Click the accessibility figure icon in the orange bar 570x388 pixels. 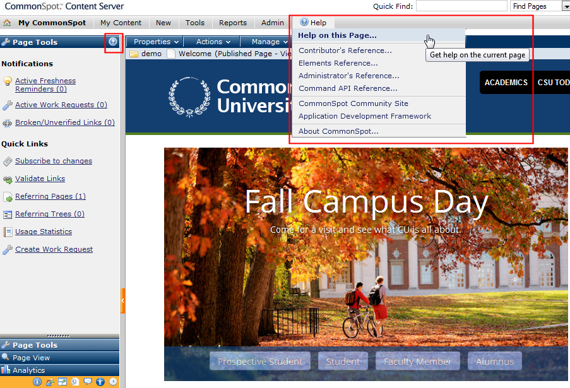click(x=100, y=382)
